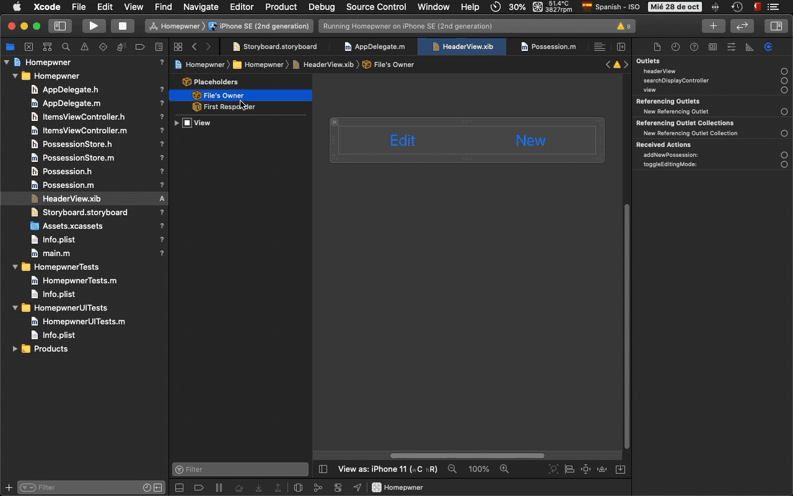This screenshot has width=793, height=496.
Task: Open the Editor menu
Action: (242, 7)
